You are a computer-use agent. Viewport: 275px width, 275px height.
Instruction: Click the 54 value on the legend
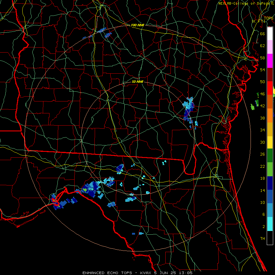[262, 70]
